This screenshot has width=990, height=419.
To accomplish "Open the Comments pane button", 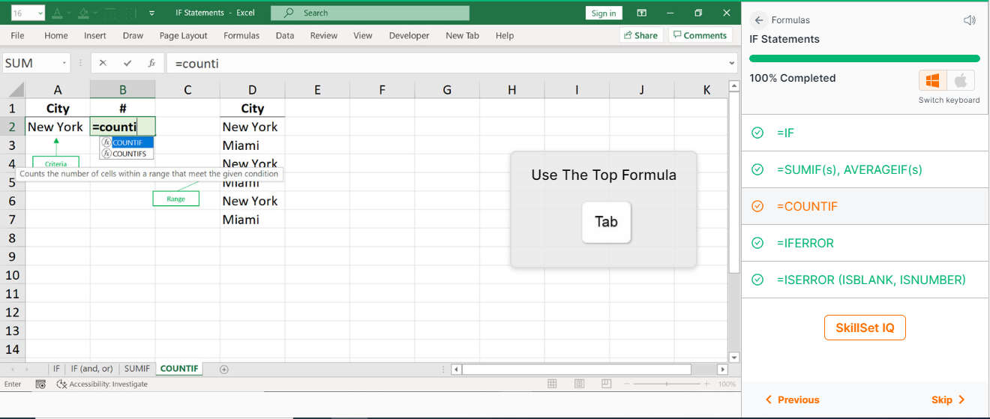I will [x=700, y=35].
